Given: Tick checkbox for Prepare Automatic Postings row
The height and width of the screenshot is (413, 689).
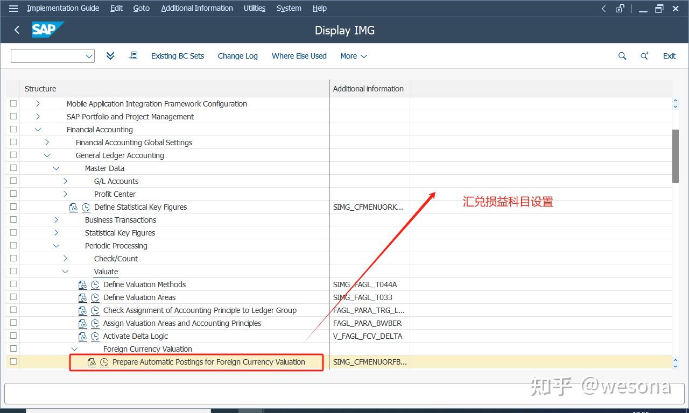Looking at the screenshot, I should (13, 361).
